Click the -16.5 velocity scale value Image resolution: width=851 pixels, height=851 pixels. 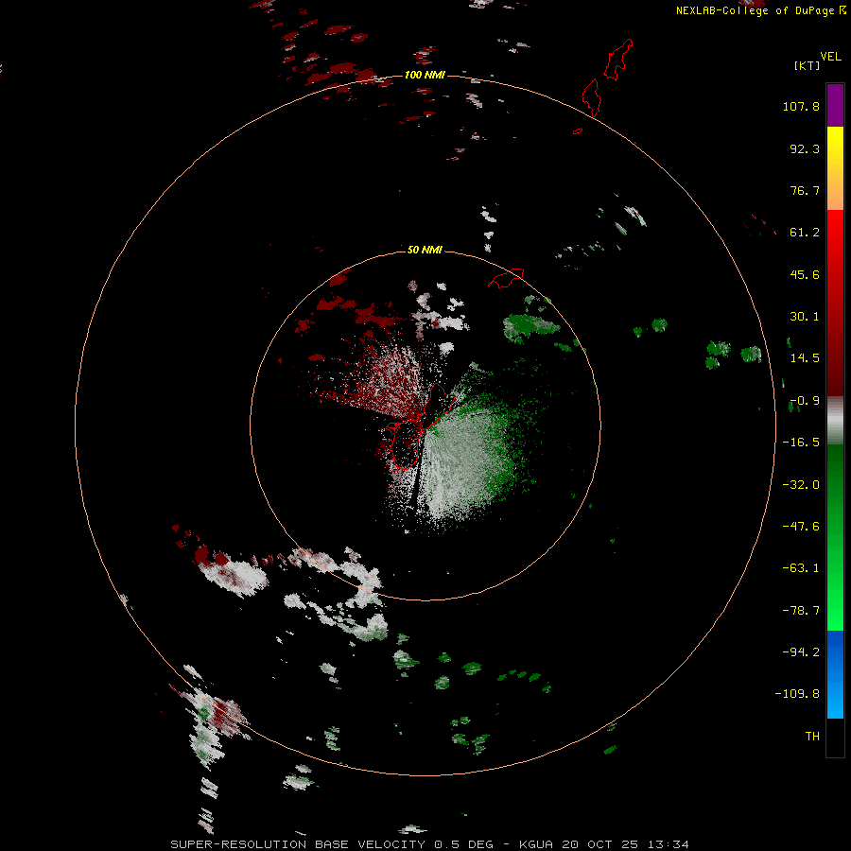(801, 443)
